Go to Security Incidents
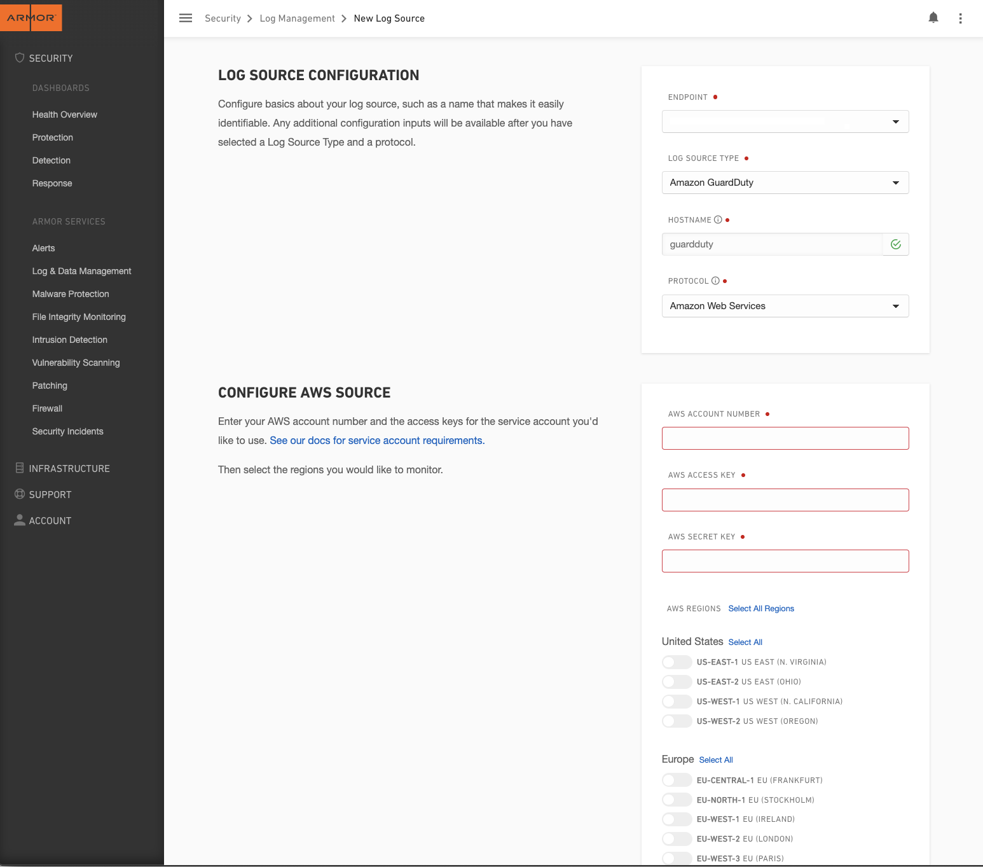Viewport: 983px width, 867px height. [68, 431]
